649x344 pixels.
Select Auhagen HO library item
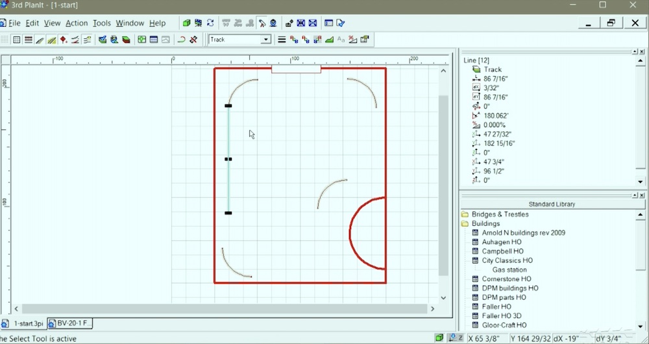tap(502, 242)
